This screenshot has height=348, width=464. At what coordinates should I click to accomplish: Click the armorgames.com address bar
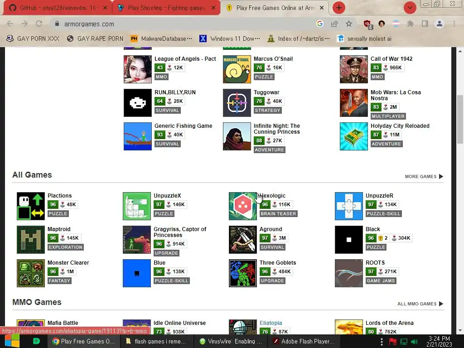pyautogui.click(x=184, y=24)
